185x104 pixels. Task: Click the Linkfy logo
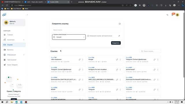tap(4, 15)
